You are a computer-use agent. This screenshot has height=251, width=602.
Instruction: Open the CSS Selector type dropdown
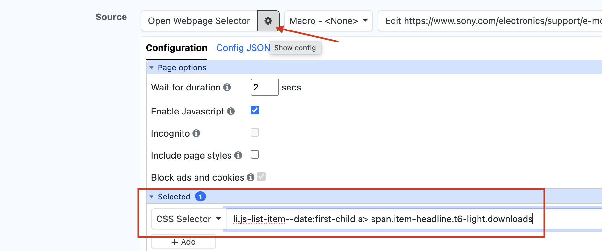(188, 219)
